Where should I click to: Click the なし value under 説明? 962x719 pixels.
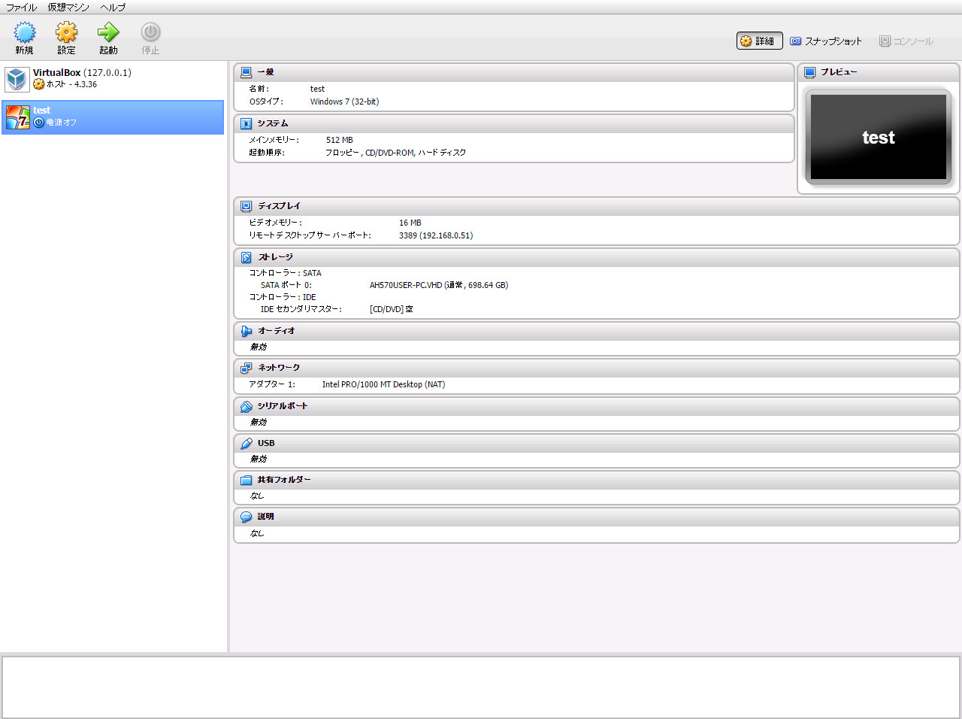[x=257, y=533]
